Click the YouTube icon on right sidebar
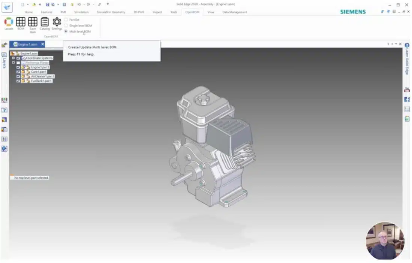This screenshot has height=263, width=412. [407, 90]
